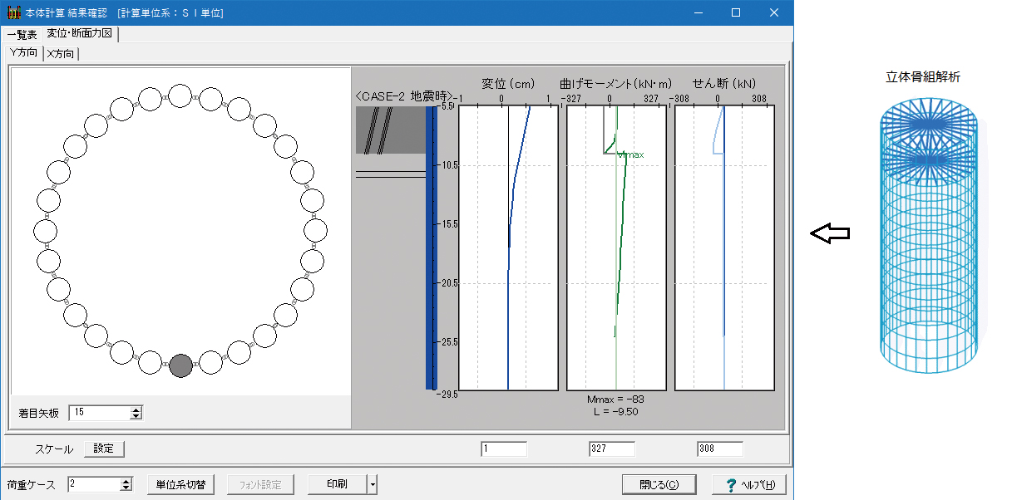The height and width of the screenshot is (500, 1012).
Task: Open help with the ヘルプ(H) button
Action: [x=749, y=485]
